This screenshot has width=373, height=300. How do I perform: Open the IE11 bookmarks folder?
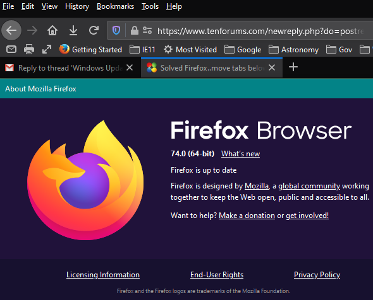142,49
